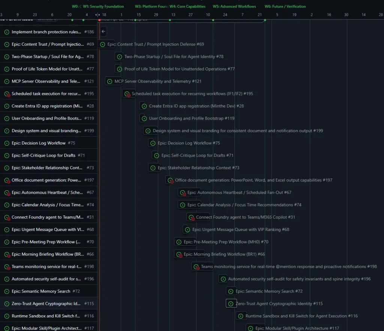This screenshot has width=384, height=331.
Task: Select W5: Advanced Workflows milestone label
Action: (234, 6)
